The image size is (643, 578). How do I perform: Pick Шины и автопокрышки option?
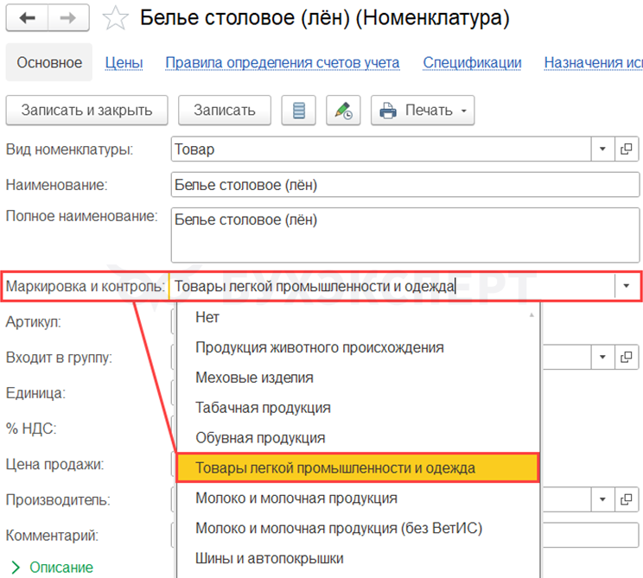(x=270, y=558)
